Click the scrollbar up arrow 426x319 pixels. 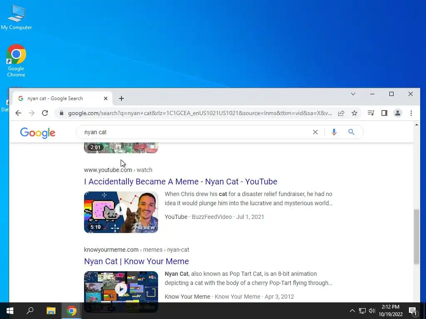click(x=416, y=125)
